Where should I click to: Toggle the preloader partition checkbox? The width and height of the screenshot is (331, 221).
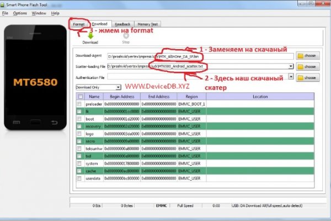(x=80, y=103)
